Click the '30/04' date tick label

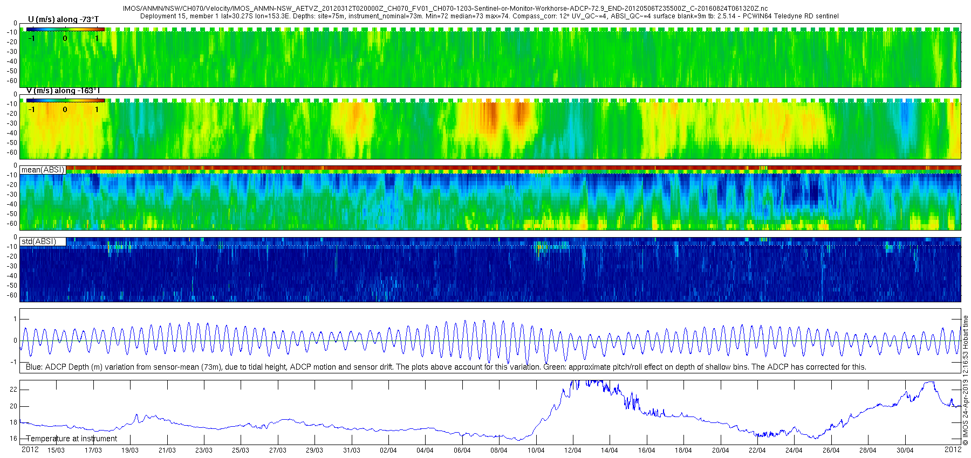coord(905,450)
